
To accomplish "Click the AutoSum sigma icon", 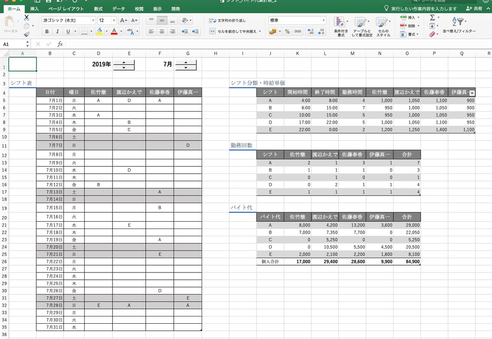I will (x=432, y=18).
